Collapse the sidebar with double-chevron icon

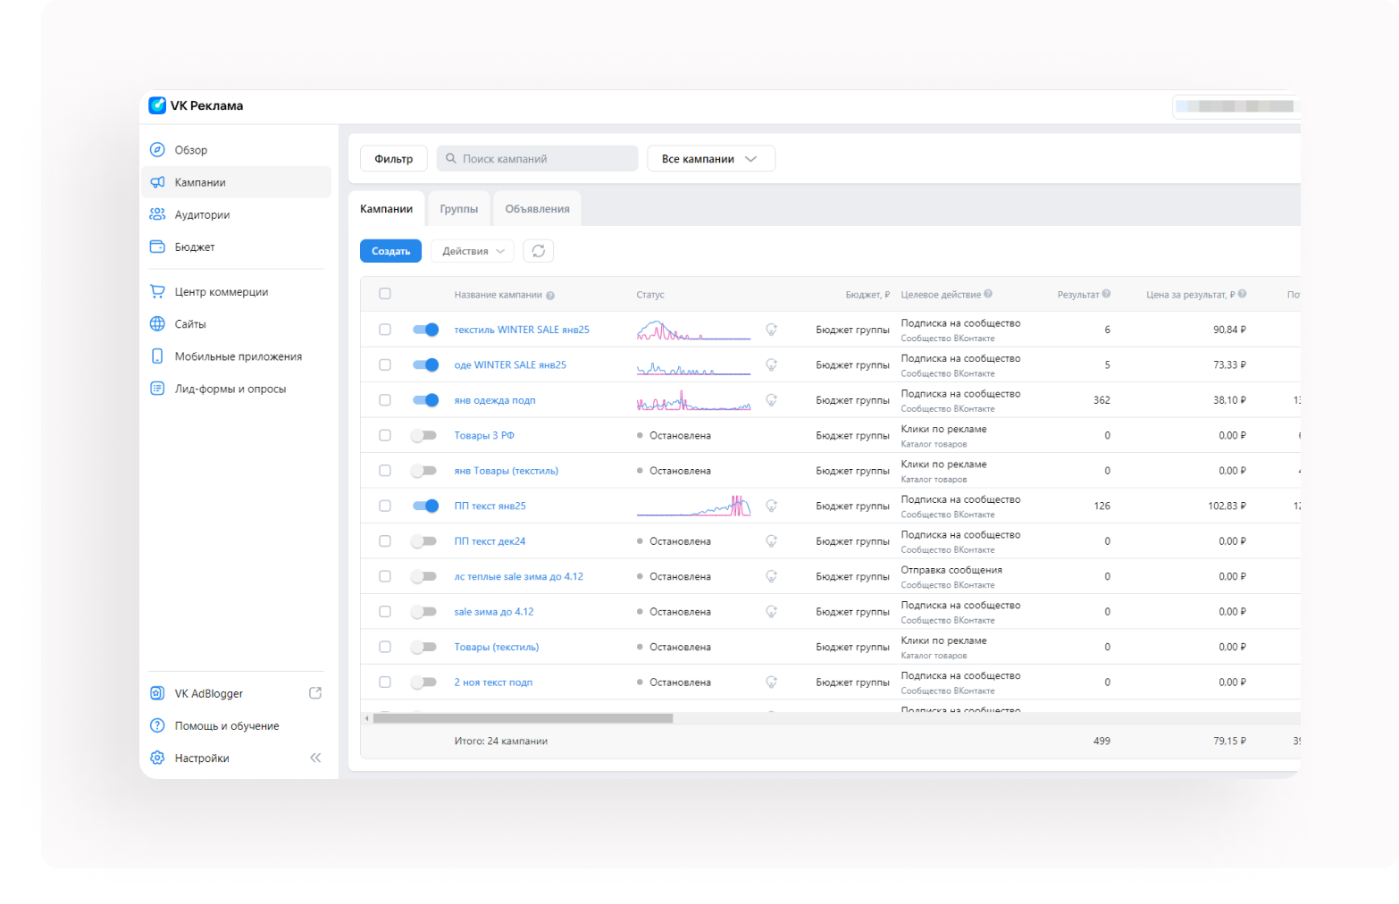[x=315, y=758]
